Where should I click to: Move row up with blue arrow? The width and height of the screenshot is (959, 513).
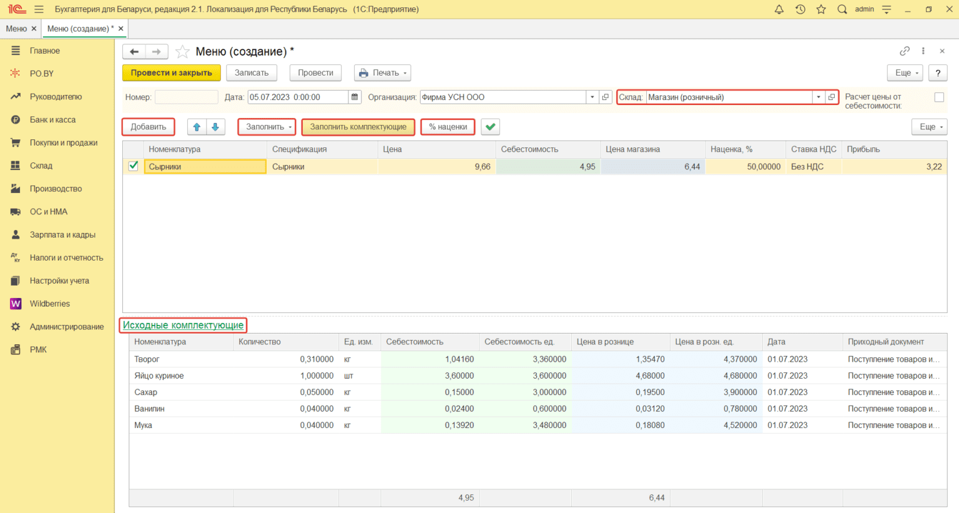[x=197, y=127]
